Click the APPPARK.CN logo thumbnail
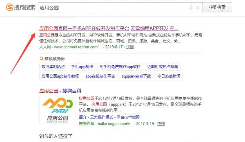 (57, 110)
